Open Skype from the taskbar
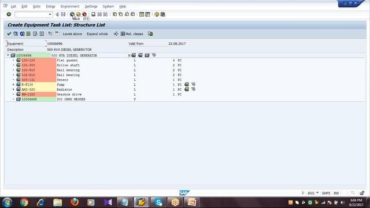The image size is (370, 208). (158, 202)
